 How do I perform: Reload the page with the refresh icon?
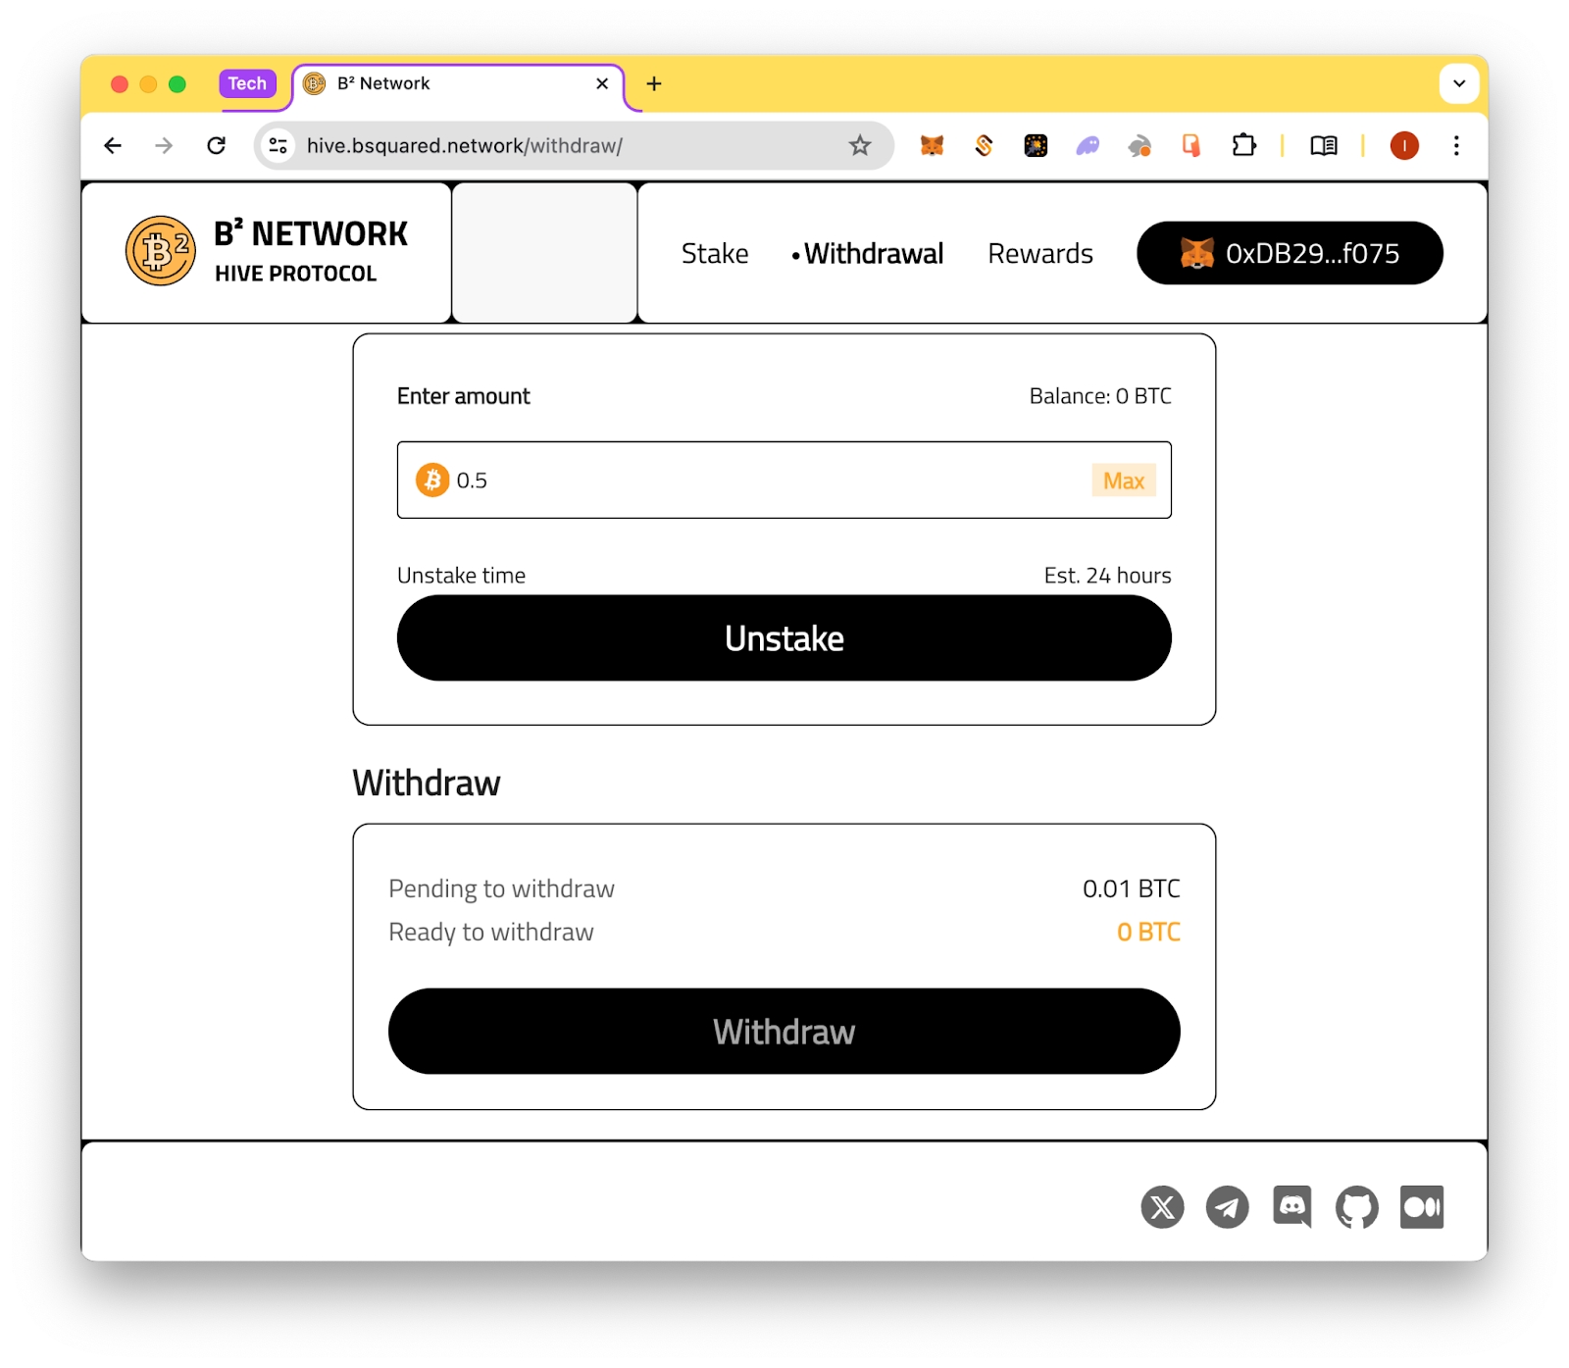(217, 146)
